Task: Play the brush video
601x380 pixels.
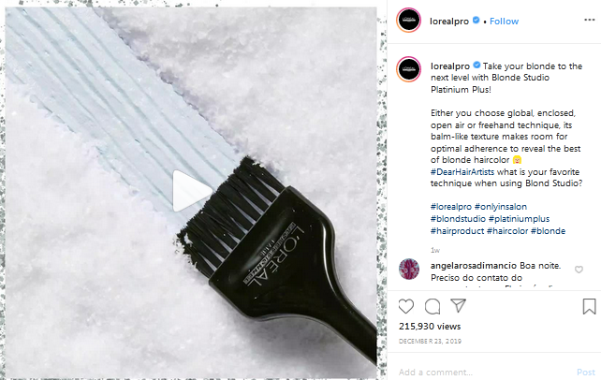Action: pos(191,191)
